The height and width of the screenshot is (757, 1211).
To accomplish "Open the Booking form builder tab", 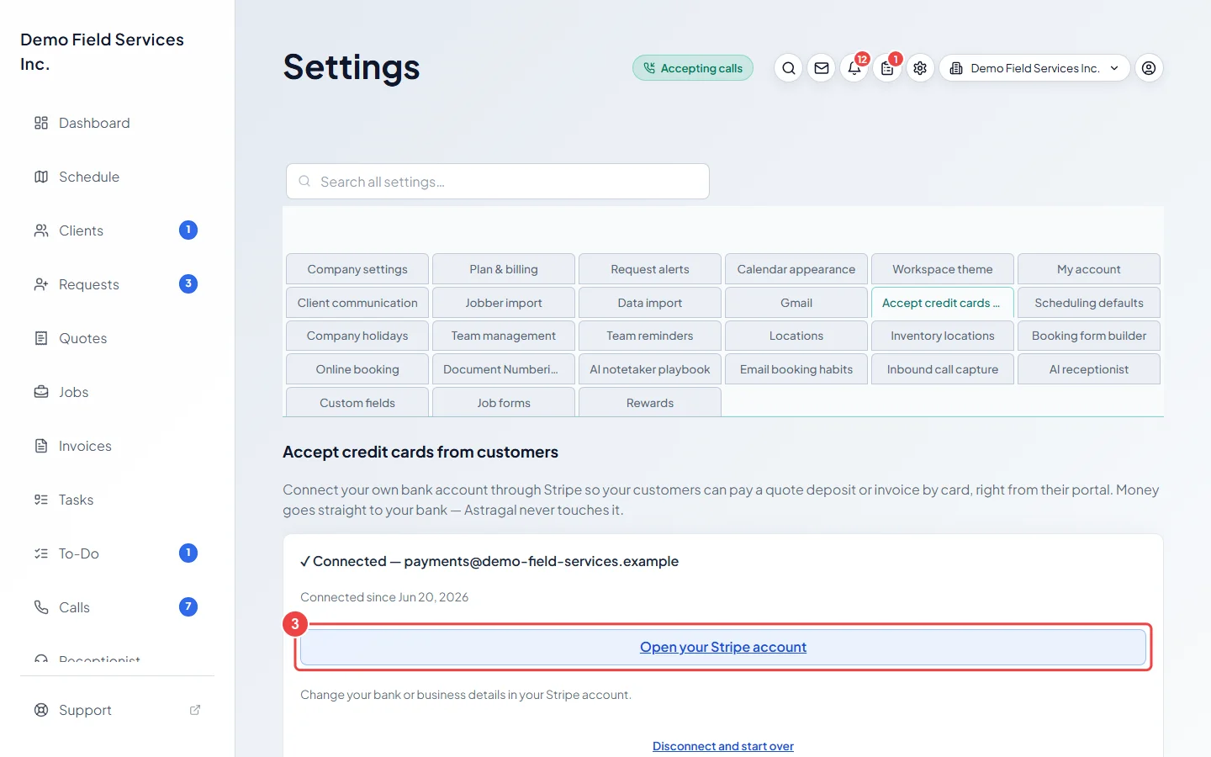I will pyautogui.click(x=1089, y=336).
